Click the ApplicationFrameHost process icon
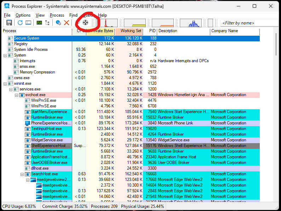Viewport: 281px width, 211px height. [27, 157]
